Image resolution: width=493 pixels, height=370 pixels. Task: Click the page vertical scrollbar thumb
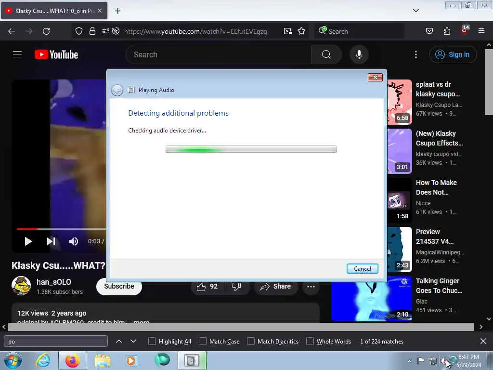click(x=489, y=82)
